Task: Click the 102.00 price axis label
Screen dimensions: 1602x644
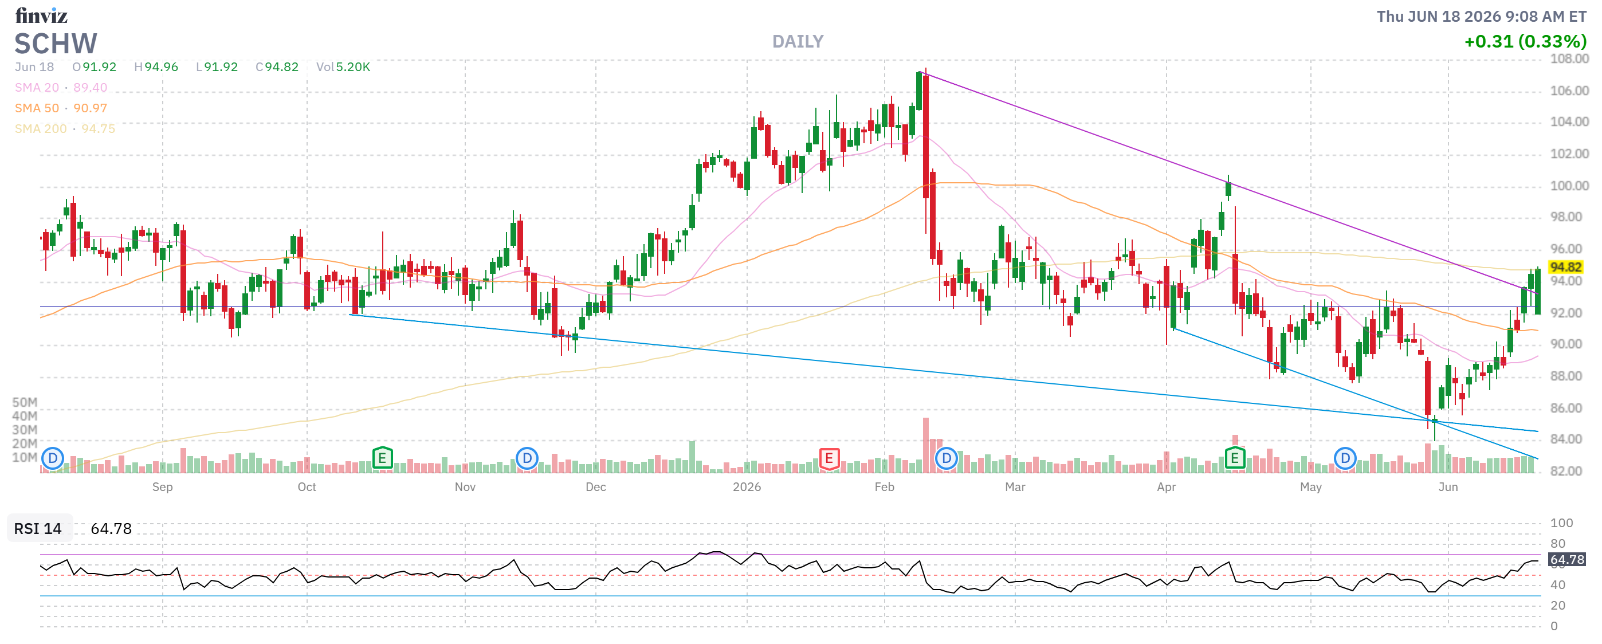Action: coord(1569,154)
